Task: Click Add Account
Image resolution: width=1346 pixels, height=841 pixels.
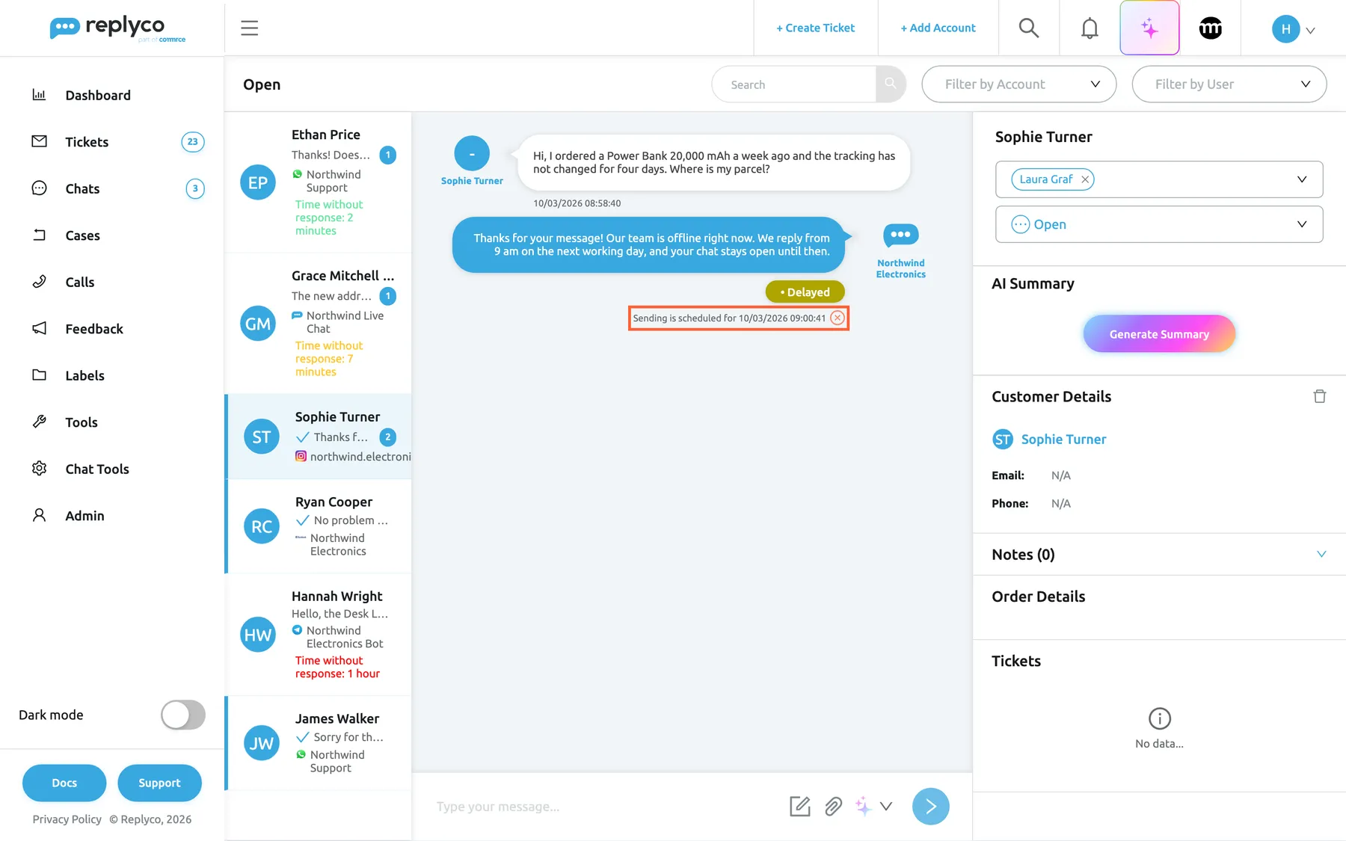Action: pos(938,28)
